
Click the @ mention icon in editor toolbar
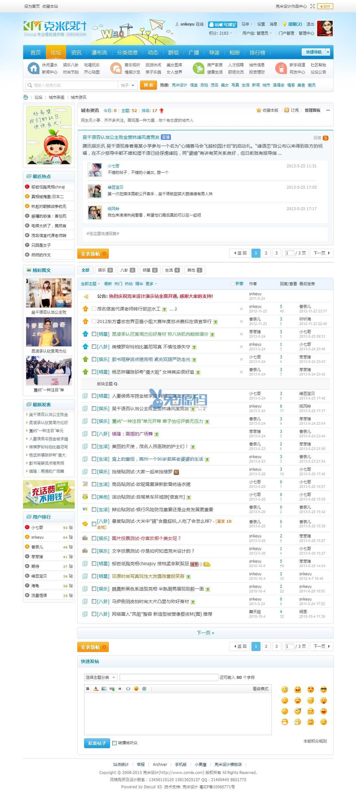tap(144, 689)
